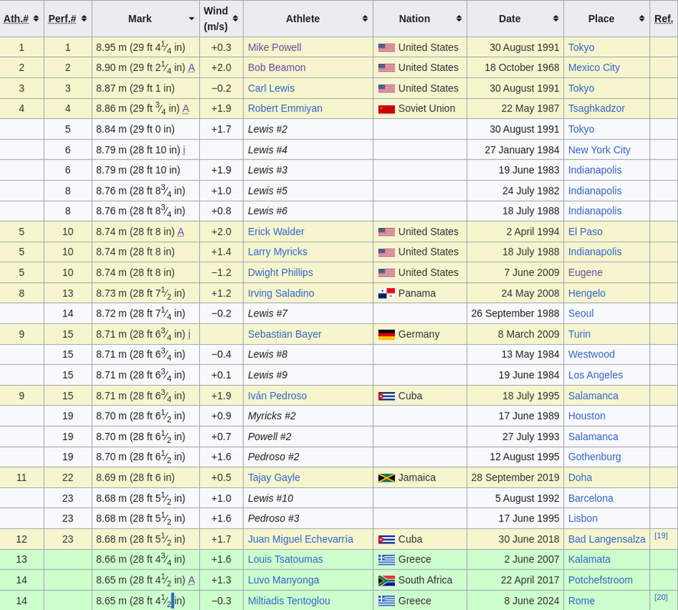The width and height of the screenshot is (678, 610).
Task: Visit the Houston place link
Action: point(586,416)
